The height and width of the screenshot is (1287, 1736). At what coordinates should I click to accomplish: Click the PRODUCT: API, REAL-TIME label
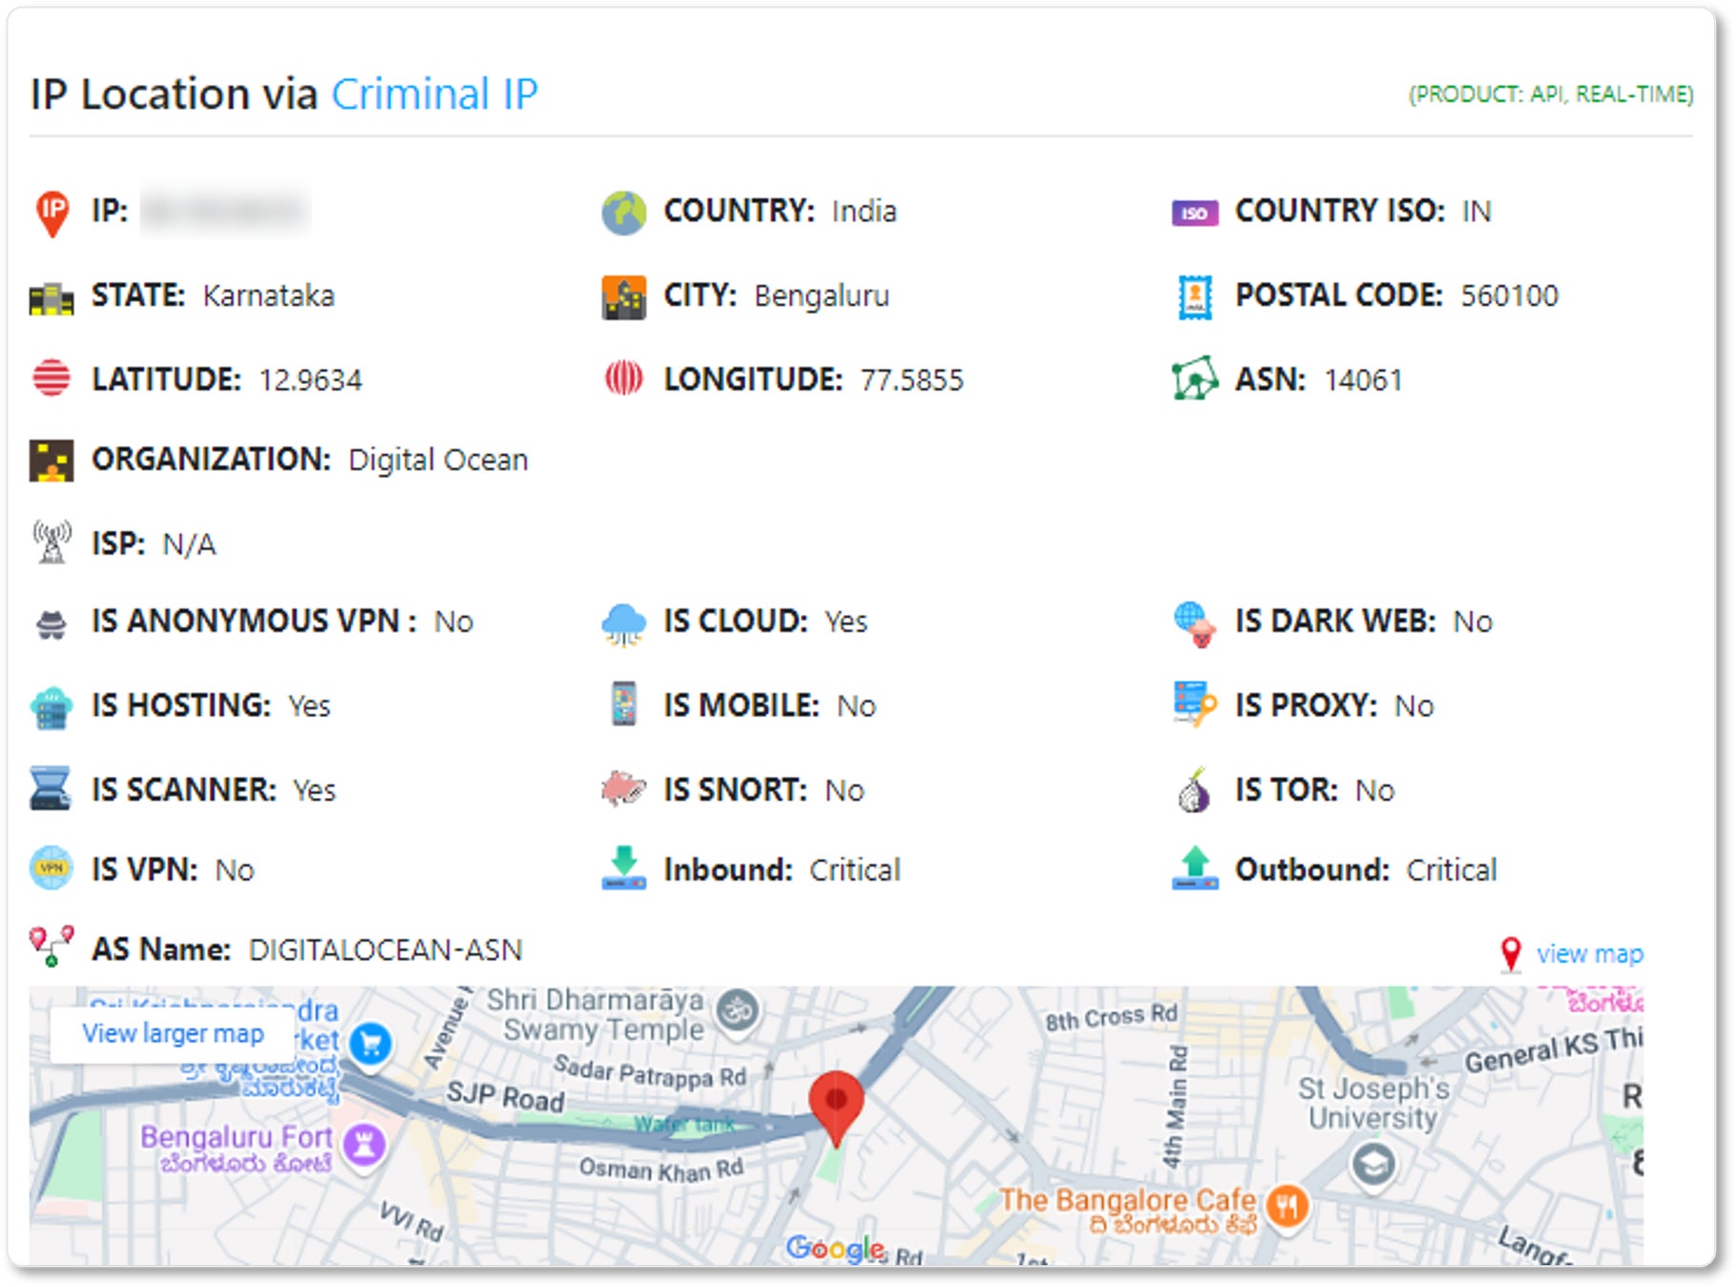(1551, 94)
